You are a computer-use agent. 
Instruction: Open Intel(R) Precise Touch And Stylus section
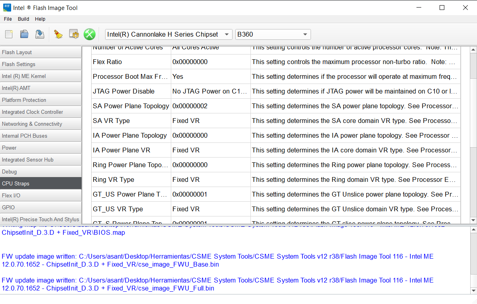coord(41,219)
